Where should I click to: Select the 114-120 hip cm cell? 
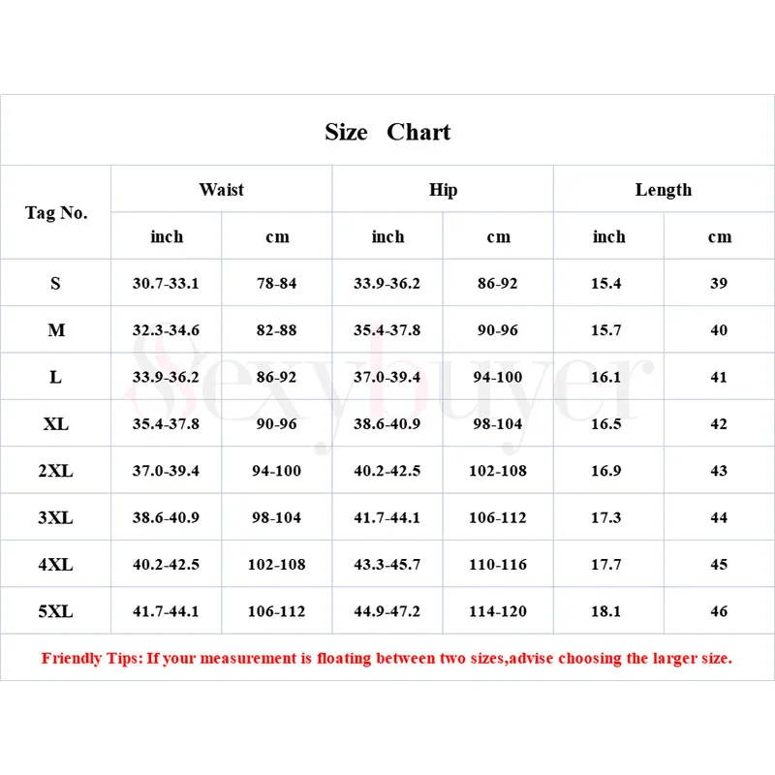(498, 611)
